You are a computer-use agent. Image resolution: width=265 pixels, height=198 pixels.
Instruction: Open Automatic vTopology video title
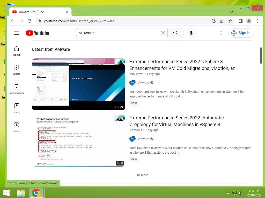[x=176, y=121]
